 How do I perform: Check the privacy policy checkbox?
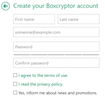15,84
